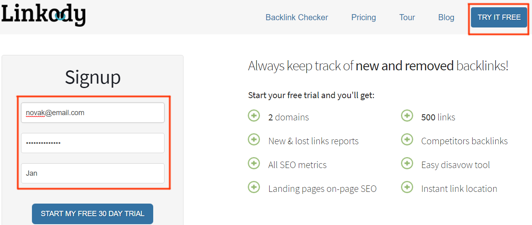The image size is (532, 225).
Task: Go to the Pricing page
Action: [x=363, y=17]
